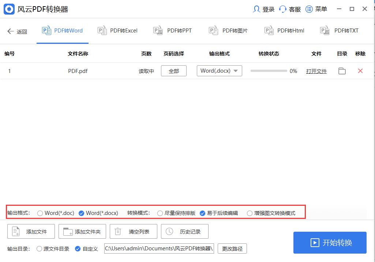Click the conversion progress bar at 0%
This screenshot has height=262, width=375.
point(269,71)
